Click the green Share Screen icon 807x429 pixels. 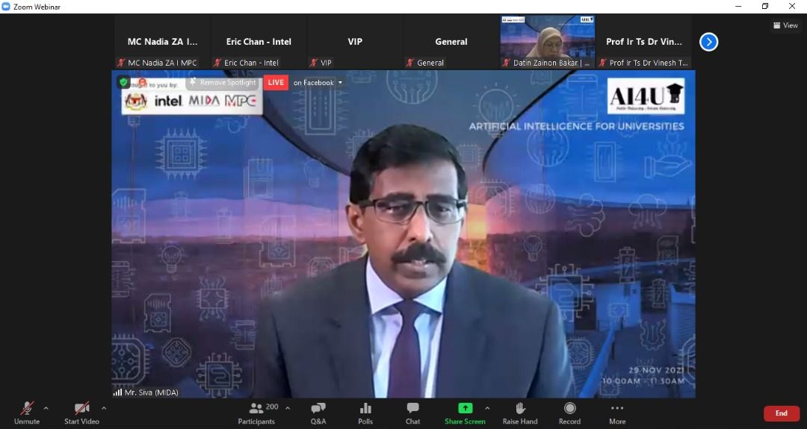point(465,408)
